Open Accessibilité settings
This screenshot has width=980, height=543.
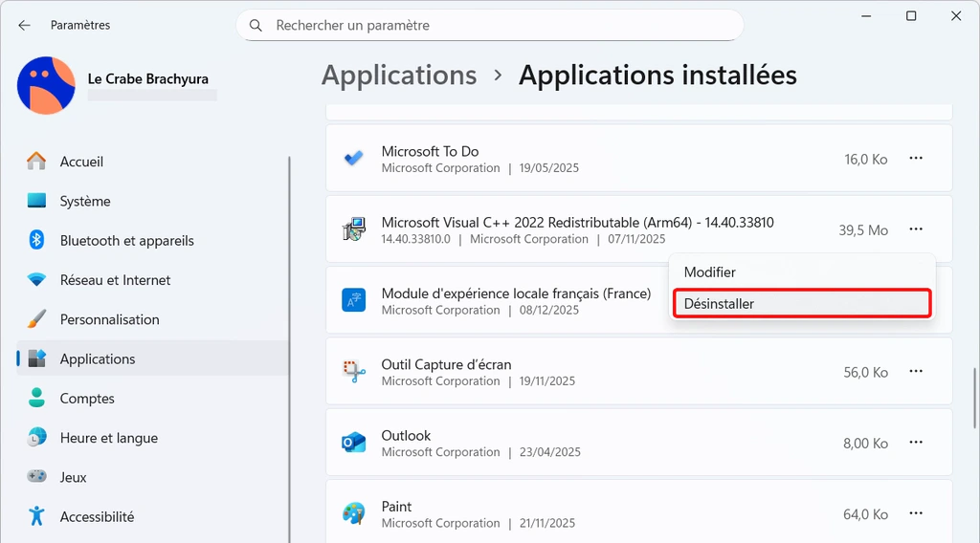(97, 516)
